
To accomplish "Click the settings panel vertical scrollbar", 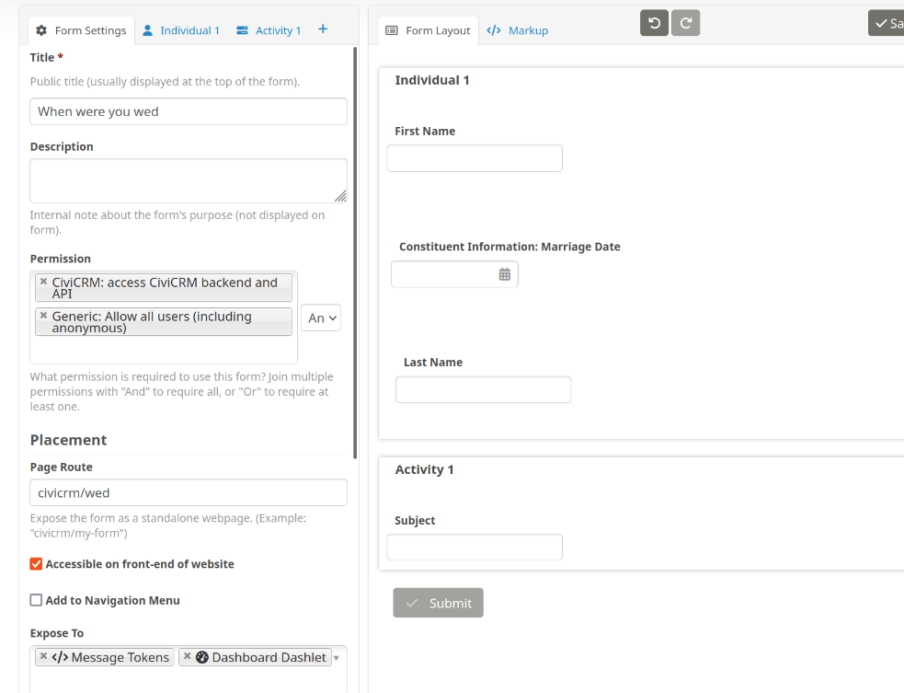I will point(355,253).
